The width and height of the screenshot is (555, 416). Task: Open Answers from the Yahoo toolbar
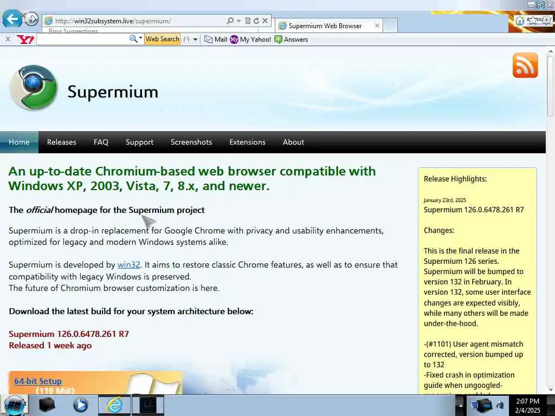point(291,39)
